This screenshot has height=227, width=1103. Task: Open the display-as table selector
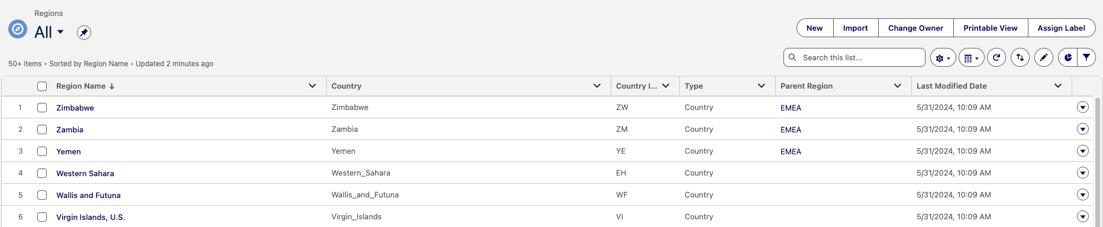click(x=971, y=58)
